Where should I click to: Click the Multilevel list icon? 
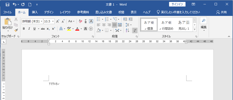point(115,19)
